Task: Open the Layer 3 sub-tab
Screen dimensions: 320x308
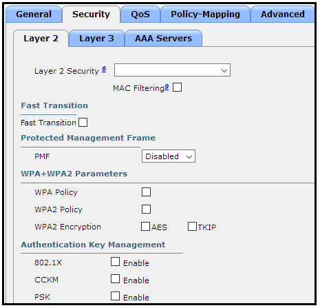Action: 96,39
